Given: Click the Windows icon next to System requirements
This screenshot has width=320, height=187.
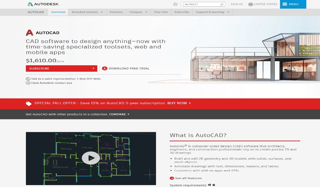Looking at the screenshot, I should 209,185.
